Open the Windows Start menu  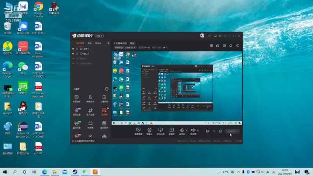tap(5, 172)
